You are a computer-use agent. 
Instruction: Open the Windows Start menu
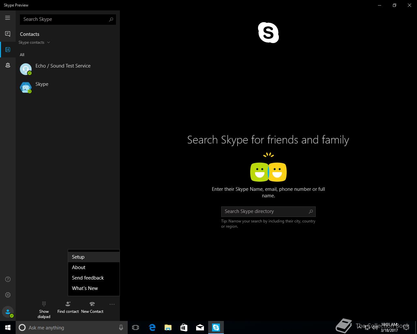coord(8,327)
